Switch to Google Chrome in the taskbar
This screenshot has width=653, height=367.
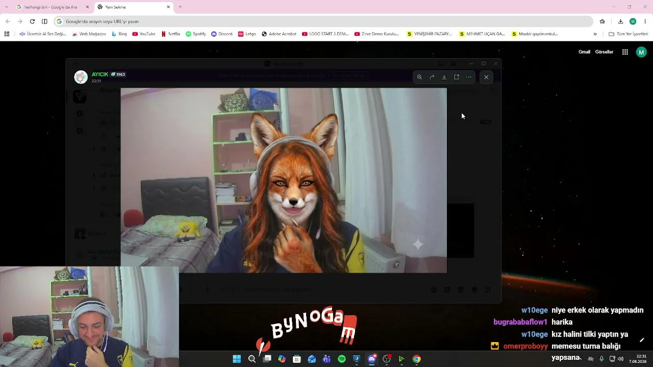(417, 359)
